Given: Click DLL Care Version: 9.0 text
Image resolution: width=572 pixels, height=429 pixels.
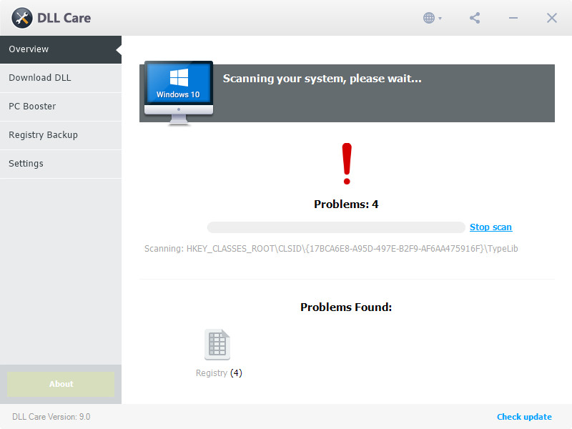Looking at the screenshot, I should pos(51,417).
